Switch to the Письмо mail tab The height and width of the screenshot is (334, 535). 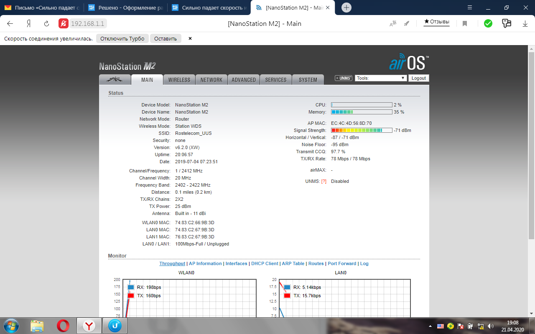[x=42, y=8]
